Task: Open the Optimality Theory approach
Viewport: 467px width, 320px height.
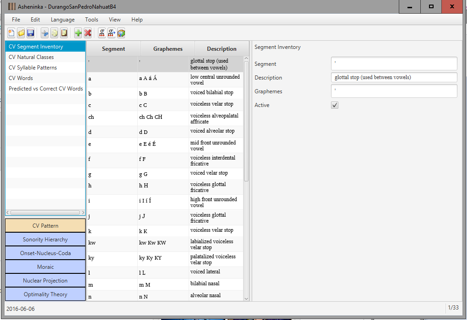Action: 45,294
